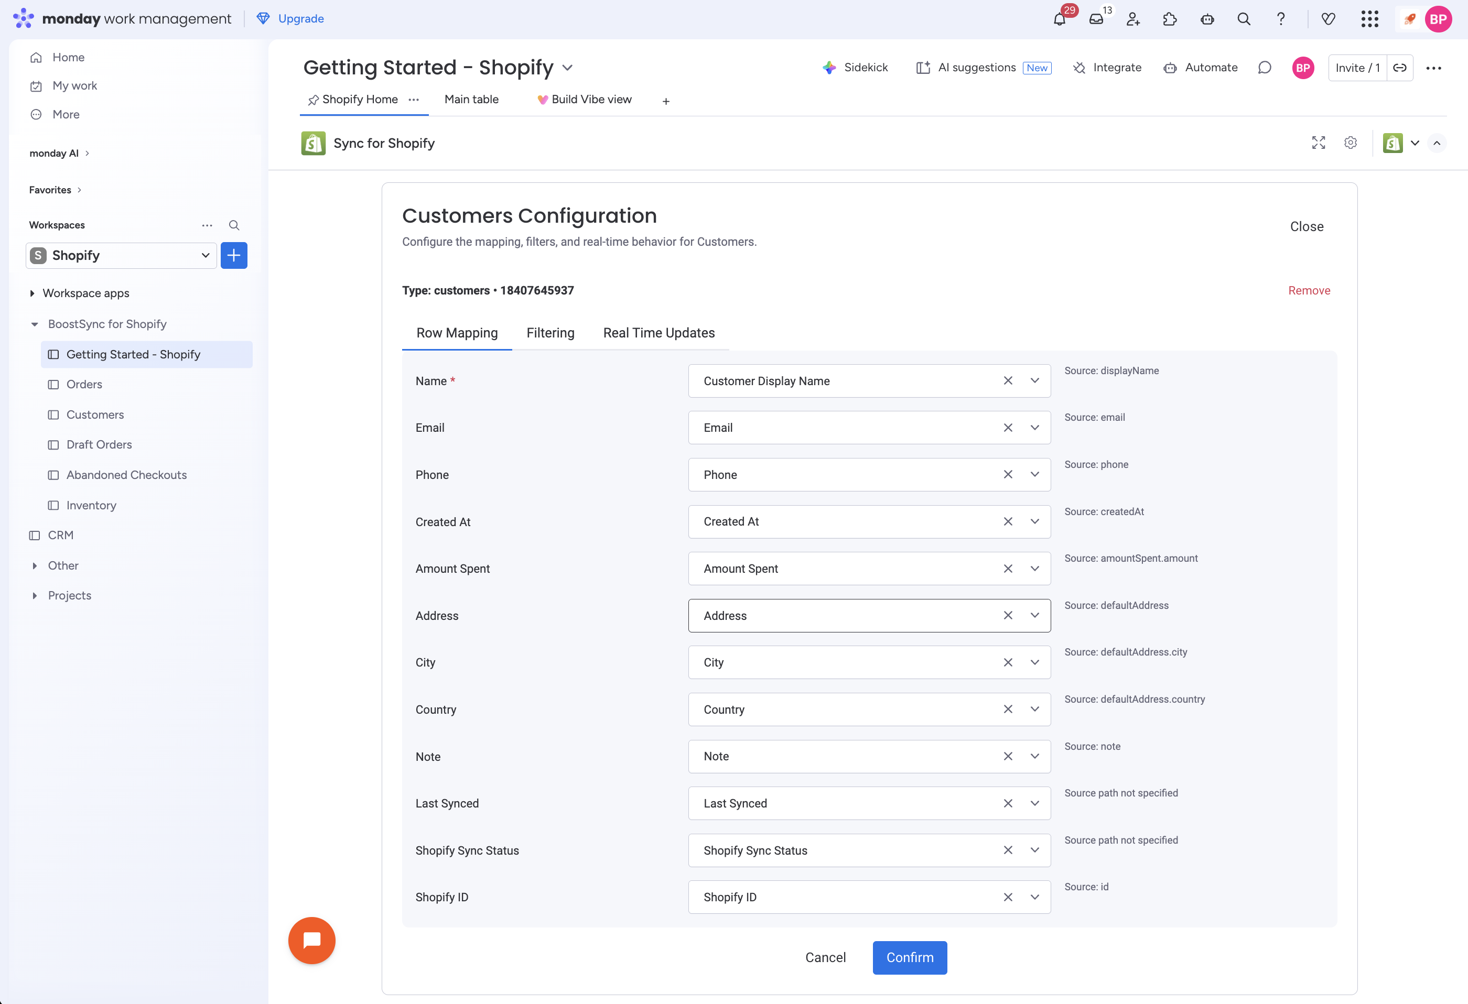Viewport: 1468px width, 1004px height.
Task: Open the inbox tray icon
Action: click(x=1096, y=19)
